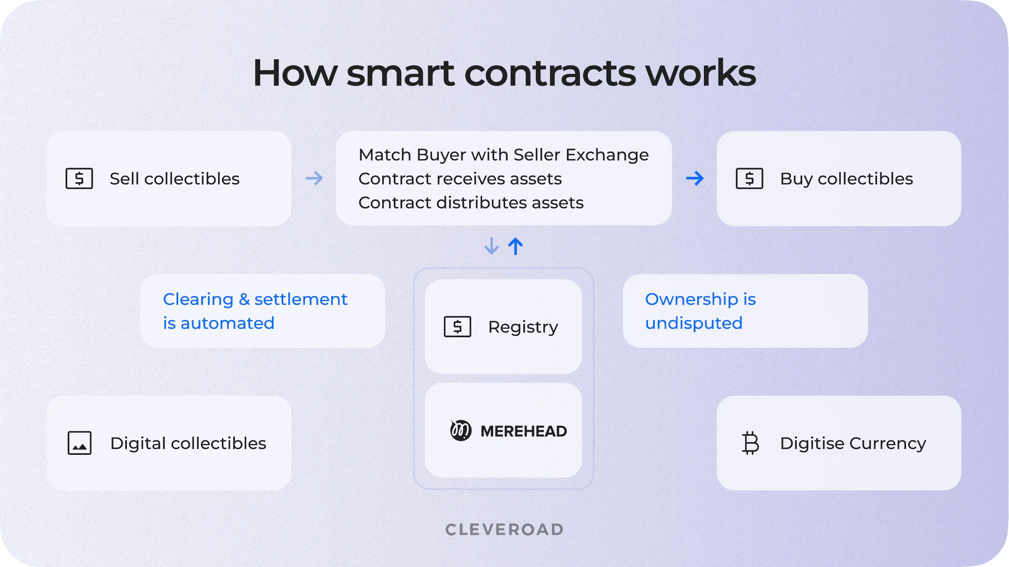The height and width of the screenshot is (567, 1009).
Task: Expand the Match Buyer with Seller Exchange box
Action: pos(504,178)
